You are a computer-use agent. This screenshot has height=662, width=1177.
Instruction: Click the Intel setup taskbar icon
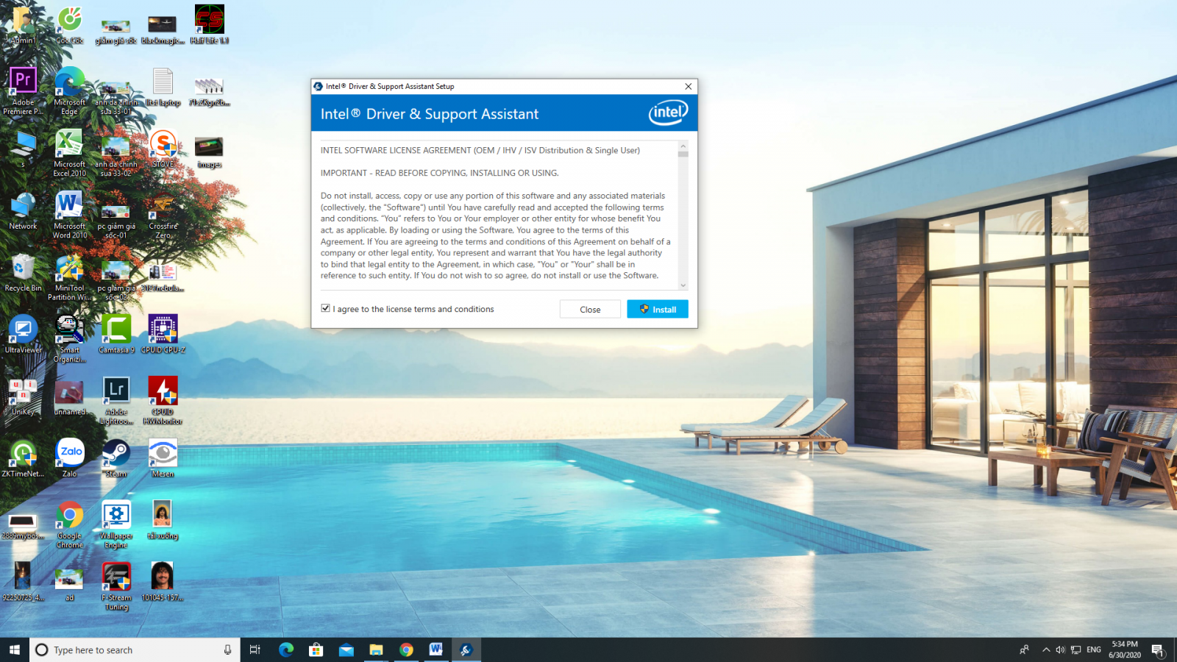[x=466, y=649]
